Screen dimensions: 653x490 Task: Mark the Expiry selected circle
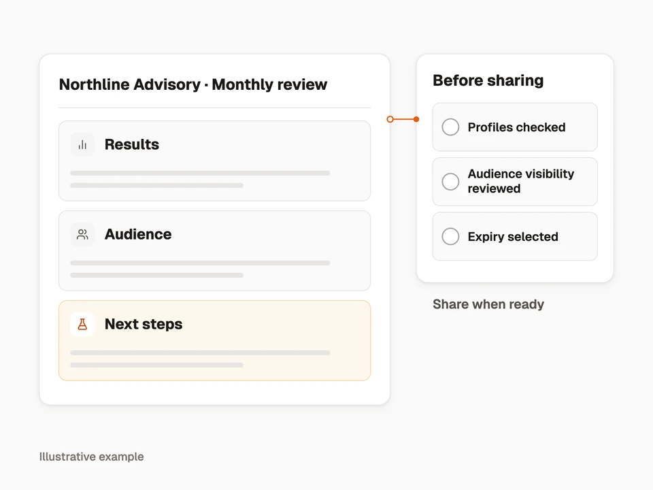pyautogui.click(x=450, y=237)
